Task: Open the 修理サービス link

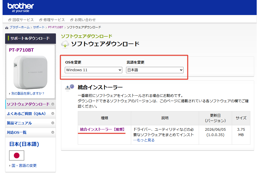Action: 52,20
